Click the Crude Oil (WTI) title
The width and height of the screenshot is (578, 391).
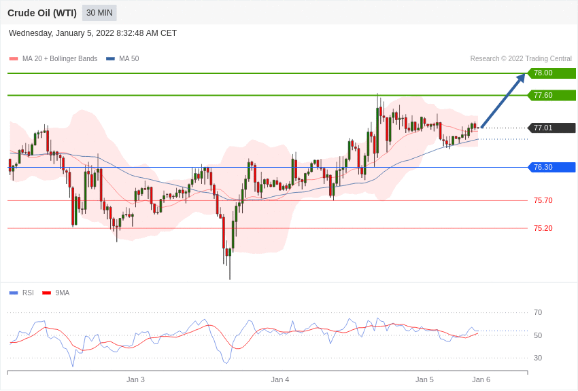[x=42, y=13]
